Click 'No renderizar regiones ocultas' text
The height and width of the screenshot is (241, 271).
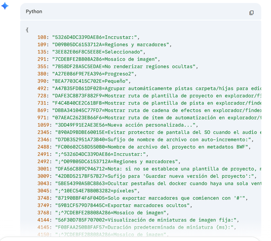[151, 67]
